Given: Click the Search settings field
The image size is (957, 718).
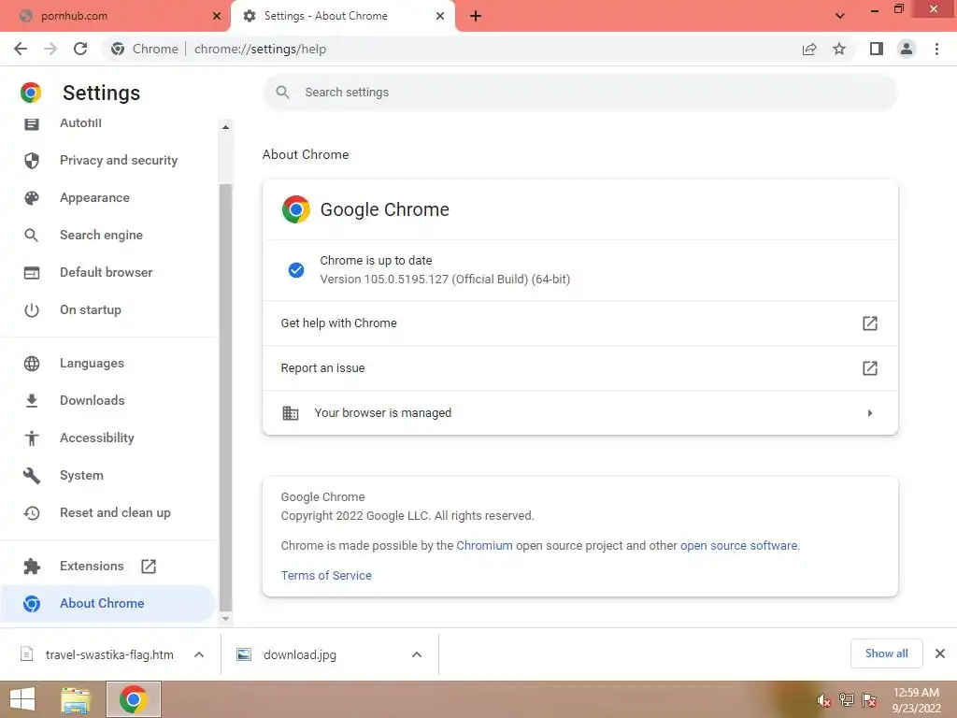Looking at the screenshot, I should point(579,93).
